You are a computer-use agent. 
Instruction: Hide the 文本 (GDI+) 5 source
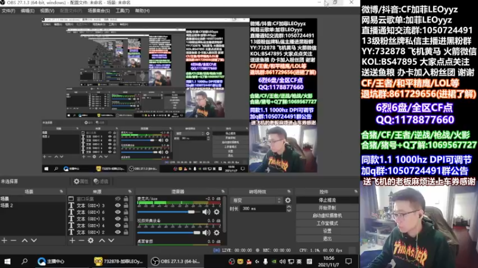point(118,219)
